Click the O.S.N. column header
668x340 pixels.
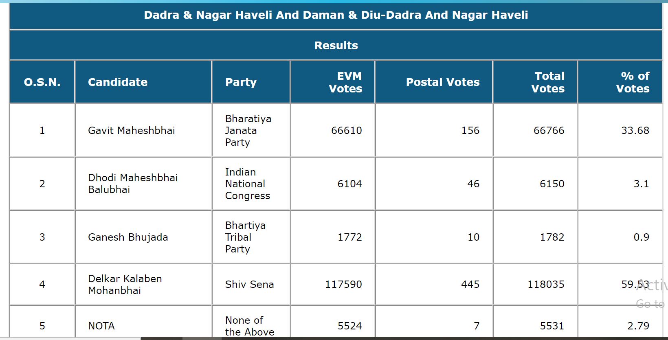tap(42, 82)
